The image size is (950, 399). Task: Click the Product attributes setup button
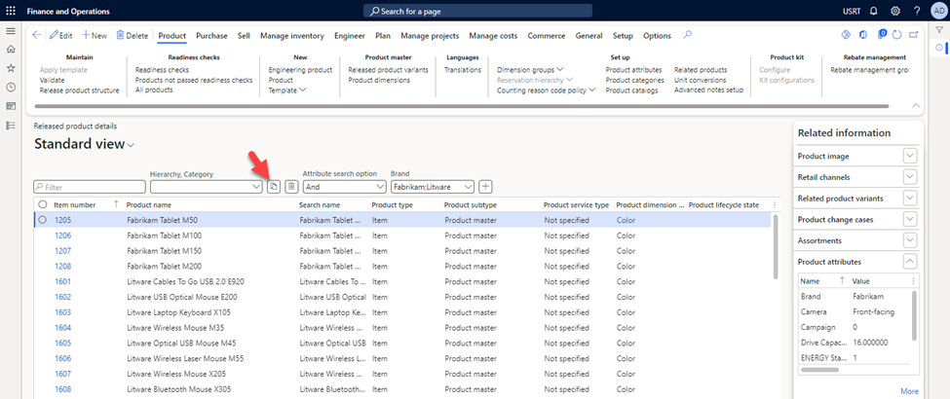pos(633,70)
